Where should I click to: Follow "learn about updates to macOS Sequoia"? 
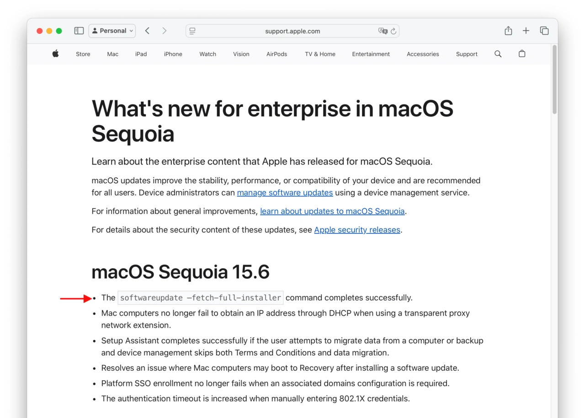coord(332,211)
